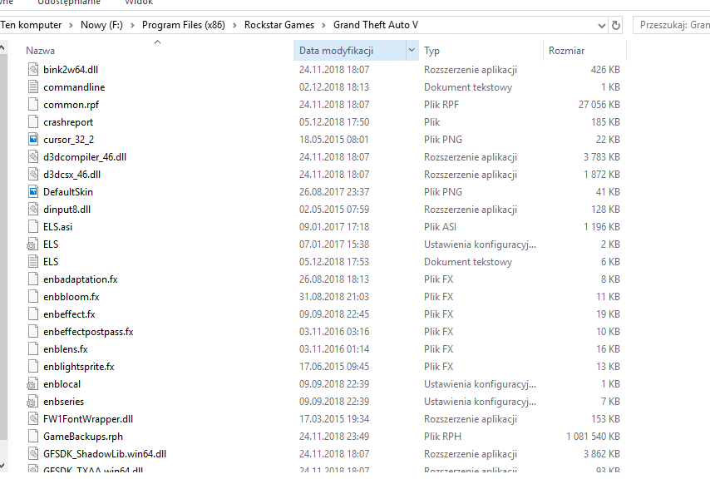The width and height of the screenshot is (710, 484).
Task: Click the scroll down arrow of the navigation pane
Action: pyautogui.click(x=2, y=466)
